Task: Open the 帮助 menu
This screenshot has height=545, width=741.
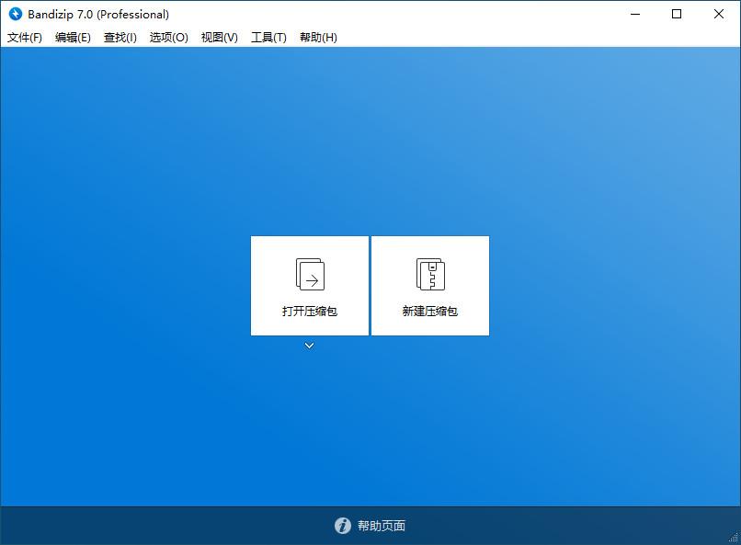Action: click(317, 38)
